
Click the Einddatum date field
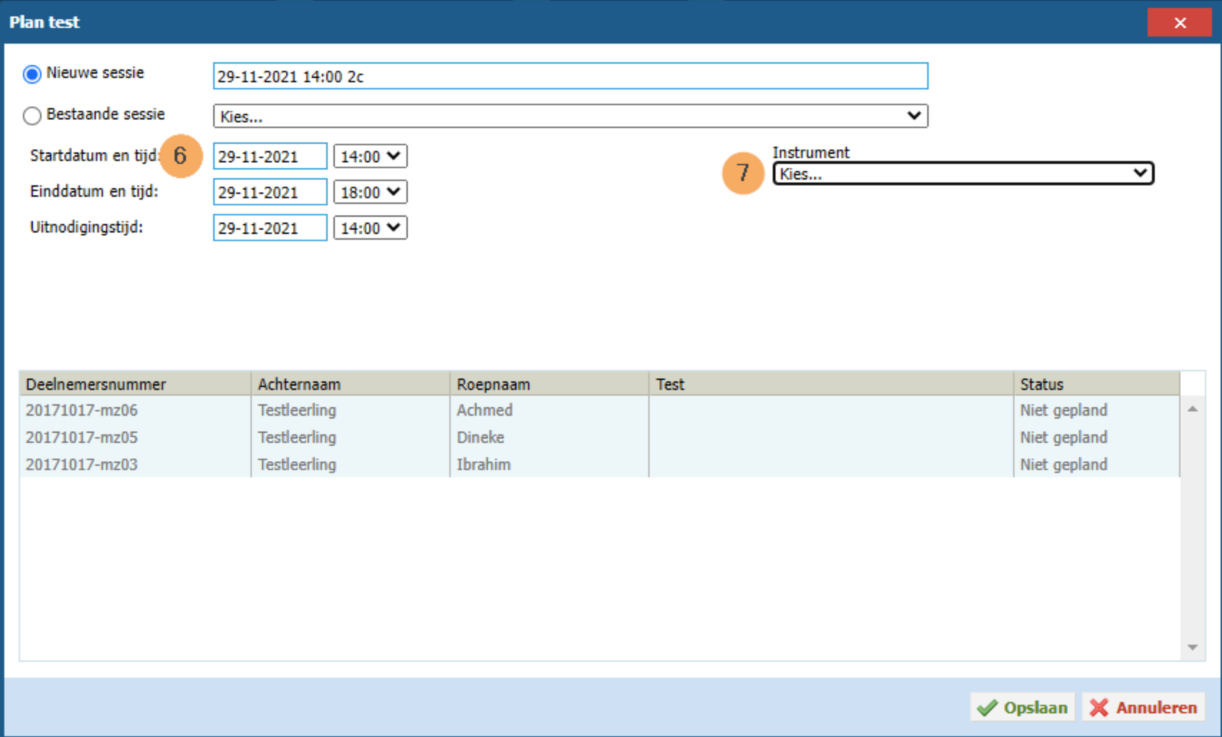pos(270,192)
